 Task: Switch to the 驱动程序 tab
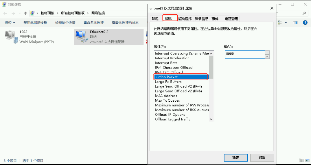185,19
